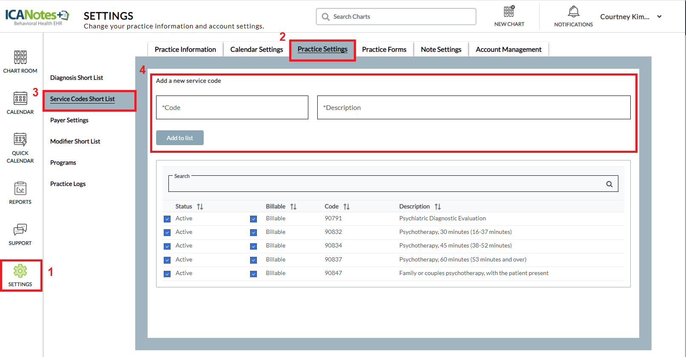Click the service code search magnifier icon

coord(609,184)
